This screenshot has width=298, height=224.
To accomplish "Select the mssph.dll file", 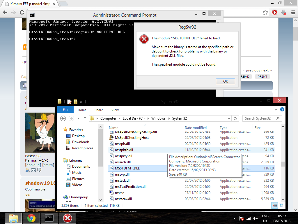I will tap(191, 143).
